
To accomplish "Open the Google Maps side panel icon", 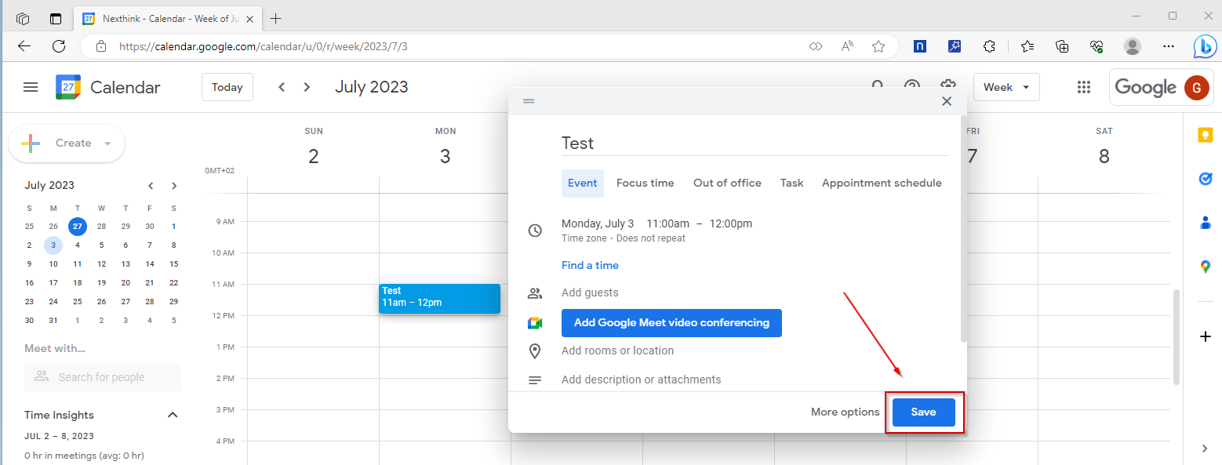I will tap(1206, 267).
